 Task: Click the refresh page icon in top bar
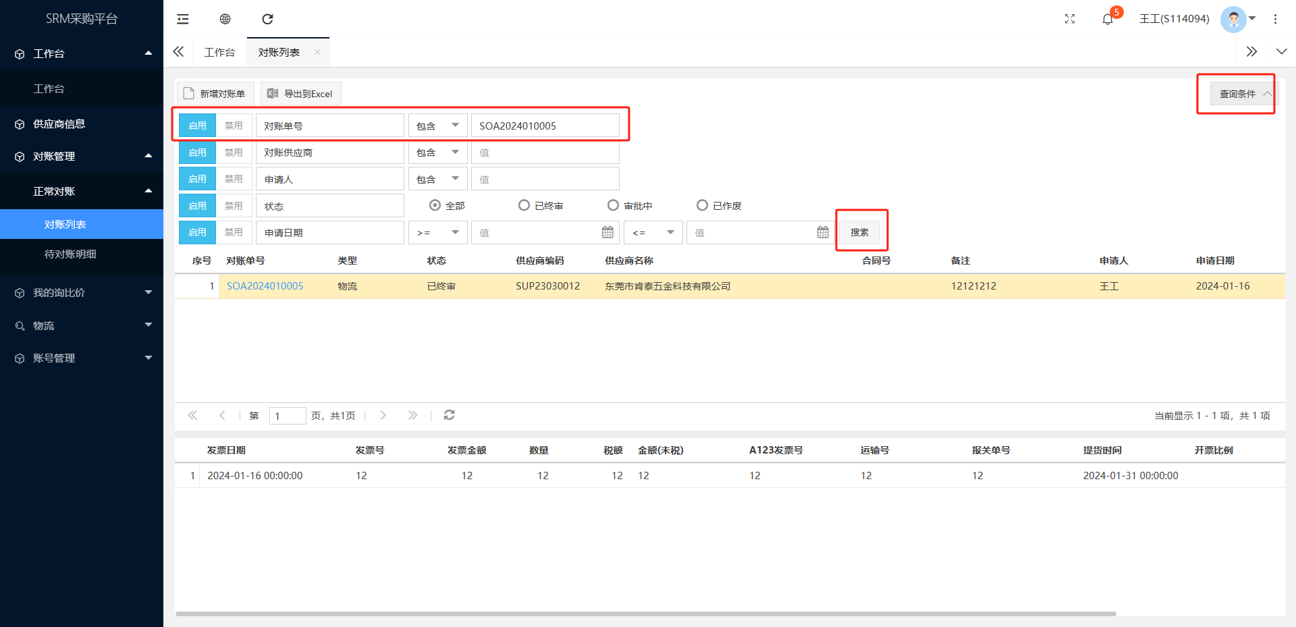(x=267, y=19)
